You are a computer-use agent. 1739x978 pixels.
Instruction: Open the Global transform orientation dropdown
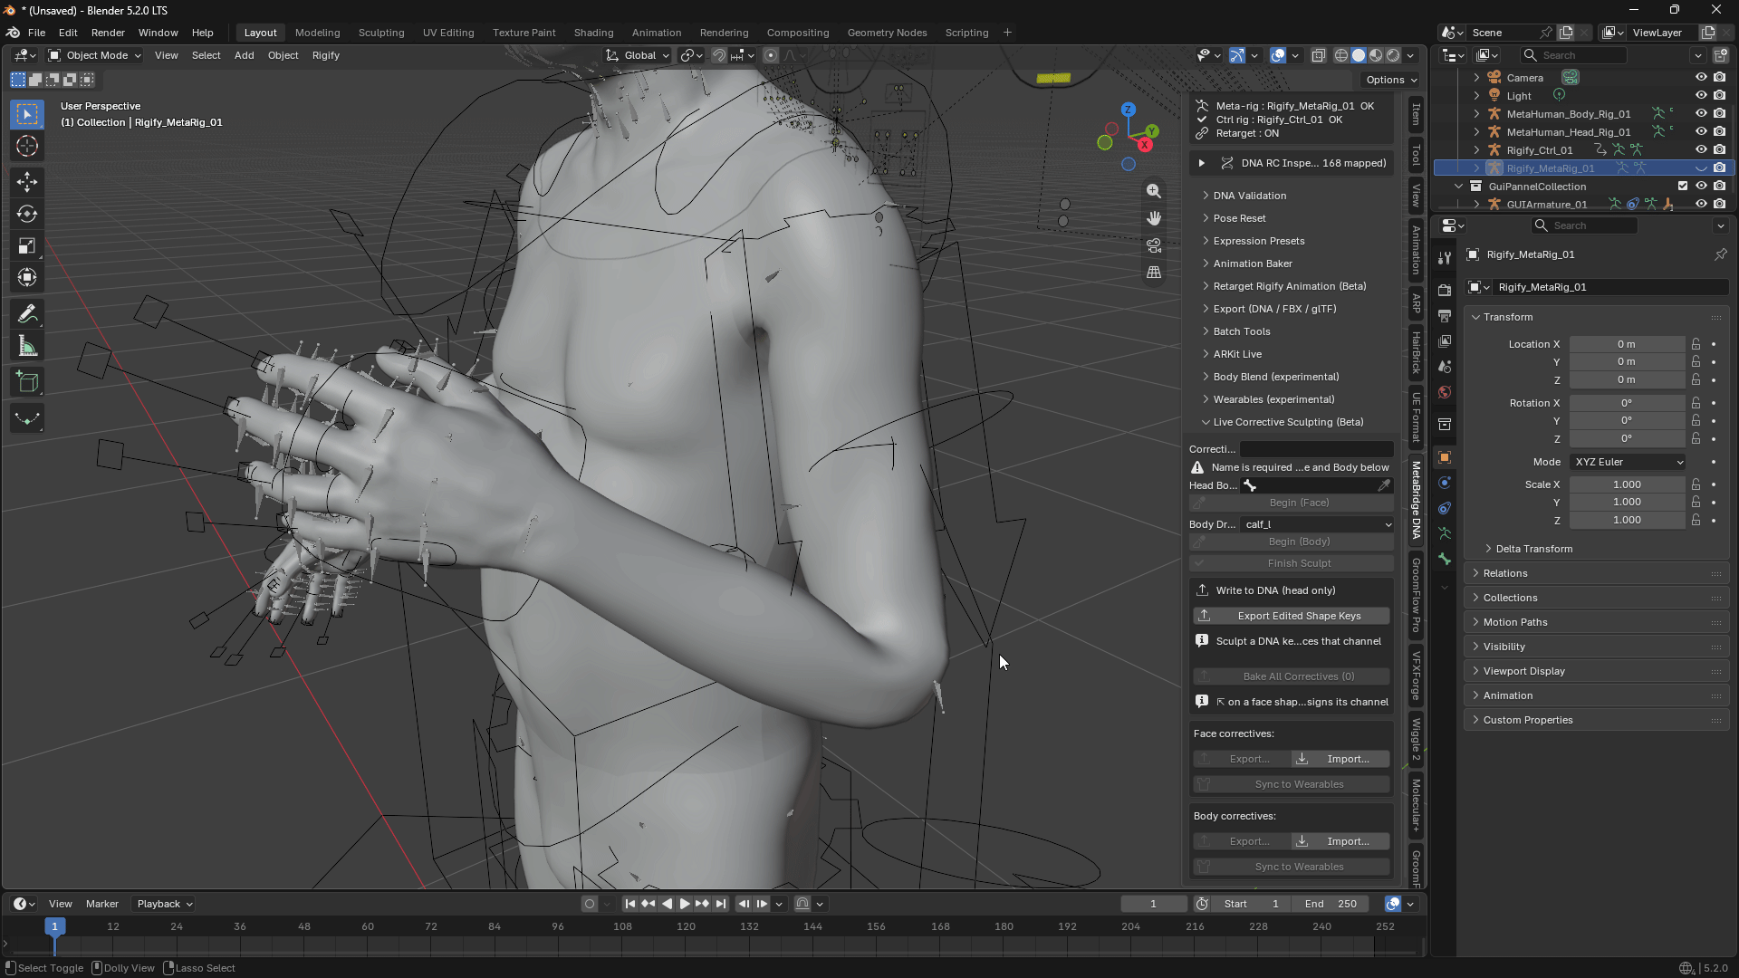click(x=638, y=55)
